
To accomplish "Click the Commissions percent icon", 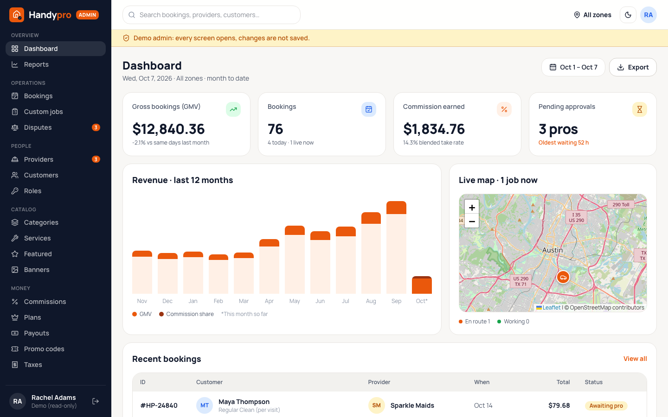I will pyautogui.click(x=15, y=302).
